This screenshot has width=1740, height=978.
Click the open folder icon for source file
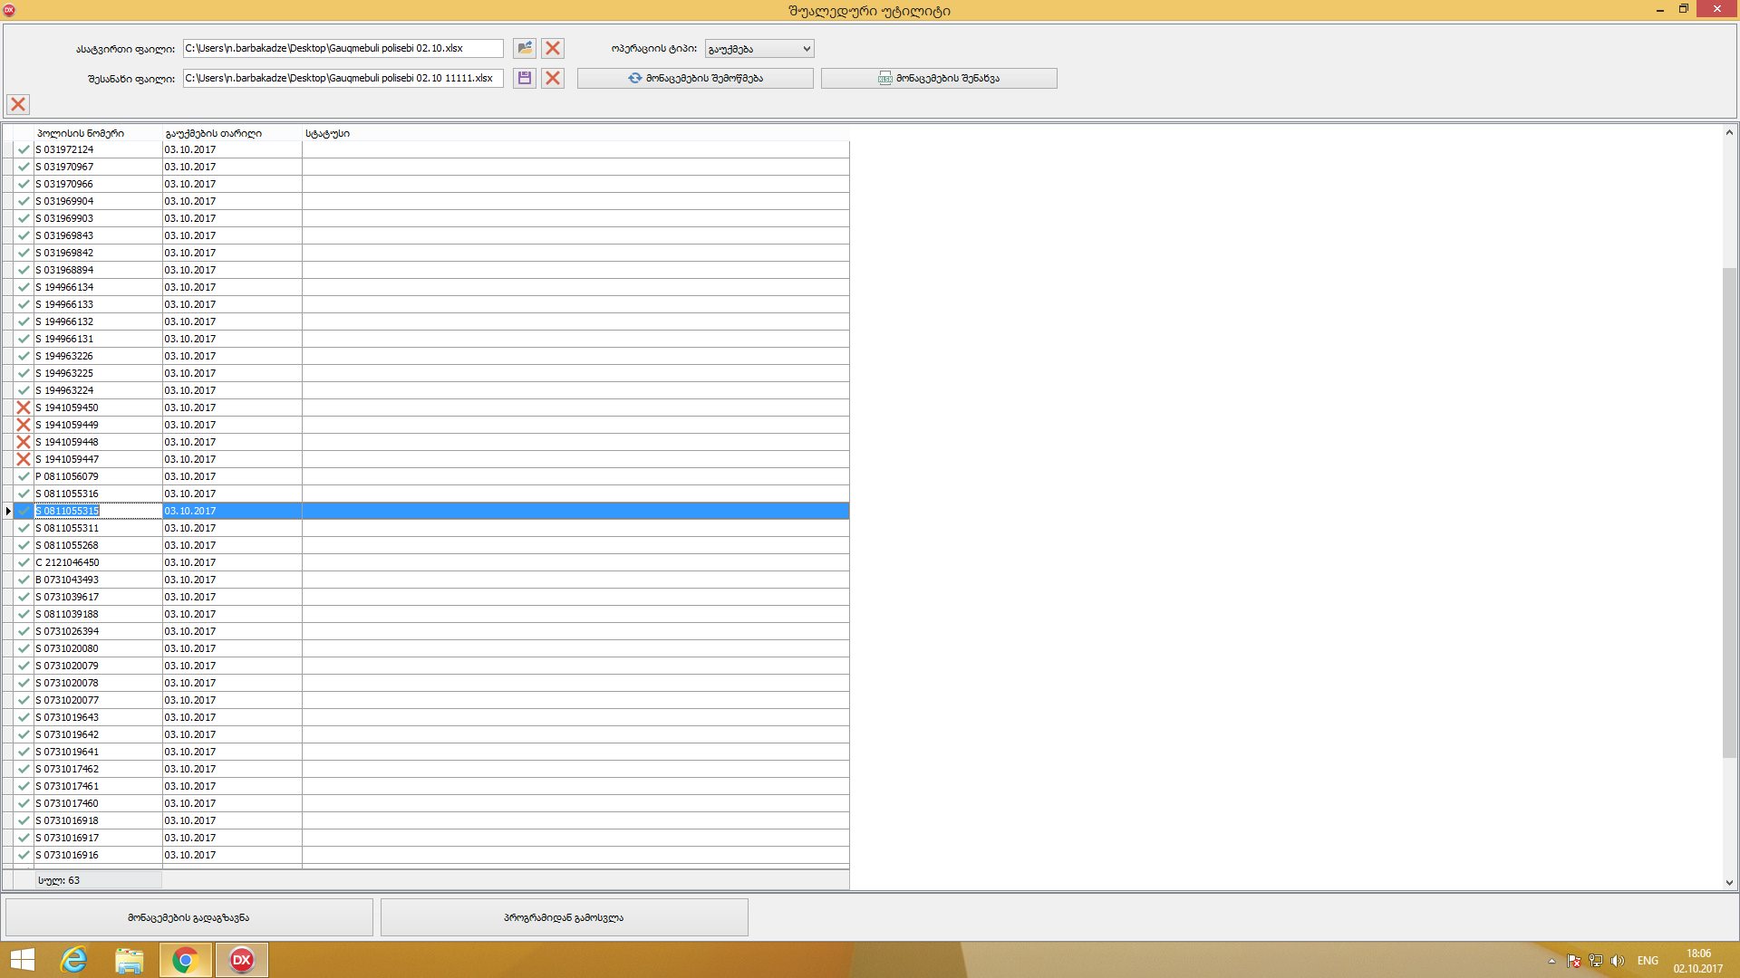click(524, 48)
